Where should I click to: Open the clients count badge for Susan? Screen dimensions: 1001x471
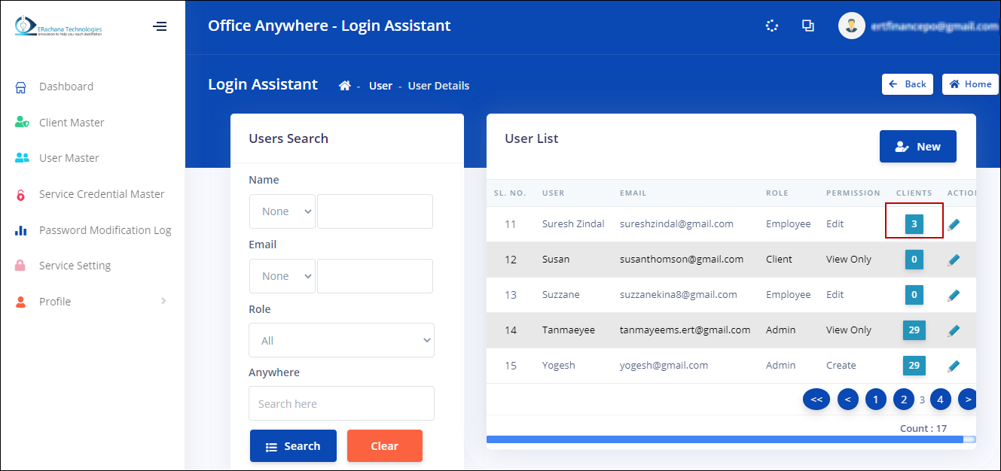pyautogui.click(x=914, y=260)
